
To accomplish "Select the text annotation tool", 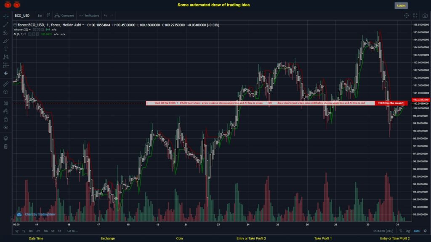I will coord(6,49).
